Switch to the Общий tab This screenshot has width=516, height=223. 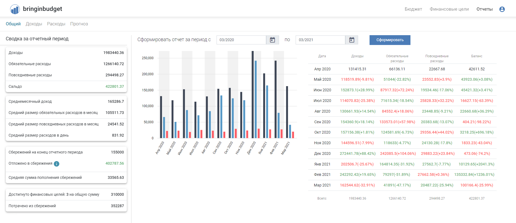13,24
